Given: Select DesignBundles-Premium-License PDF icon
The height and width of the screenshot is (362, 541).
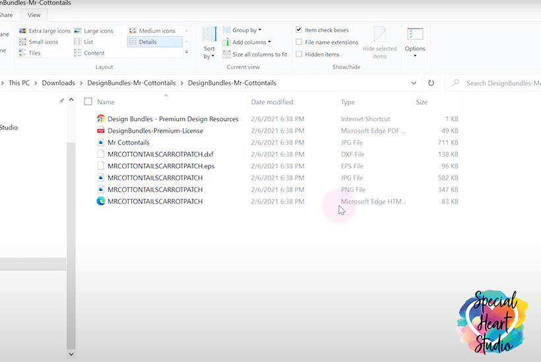Looking at the screenshot, I should (101, 131).
